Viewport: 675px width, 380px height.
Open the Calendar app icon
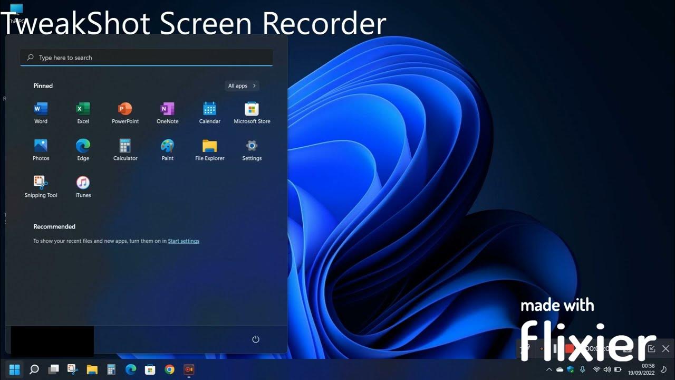click(x=209, y=113)
